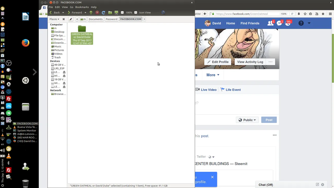This screenshot has height=188, width=334.
Task: Click the Forward navigation button
Action: (75, 13)
